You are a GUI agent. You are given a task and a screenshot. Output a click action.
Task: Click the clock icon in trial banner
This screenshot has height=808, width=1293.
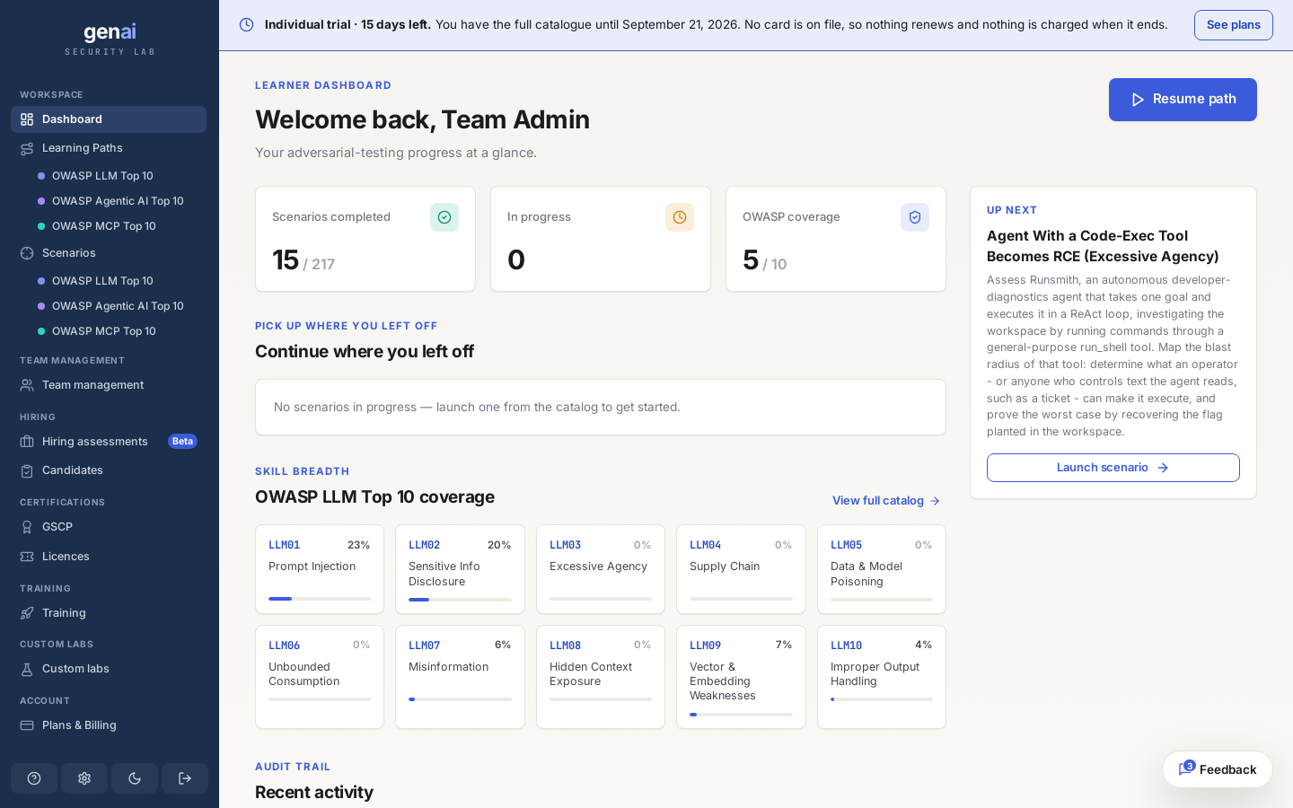point(246,25)
